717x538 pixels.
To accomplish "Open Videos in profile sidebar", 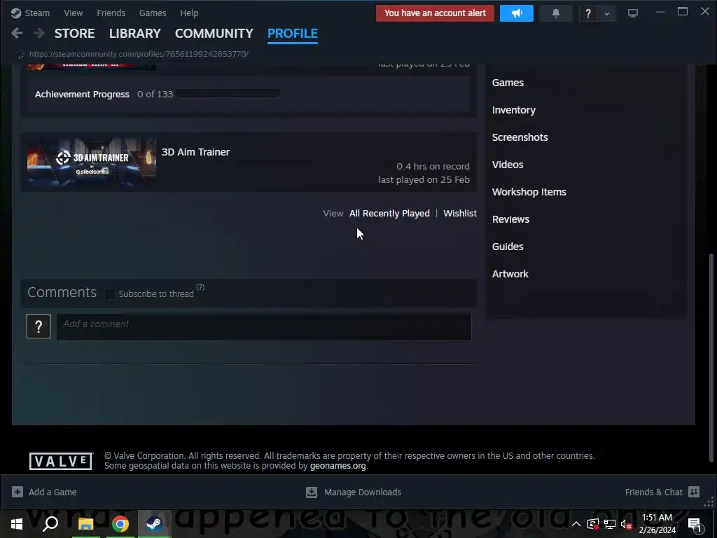I will [508, 165].
